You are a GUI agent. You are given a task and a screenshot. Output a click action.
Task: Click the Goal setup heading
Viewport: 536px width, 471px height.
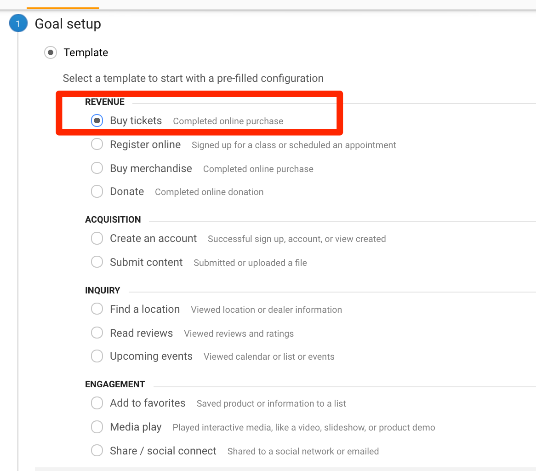tap(68, 24)
